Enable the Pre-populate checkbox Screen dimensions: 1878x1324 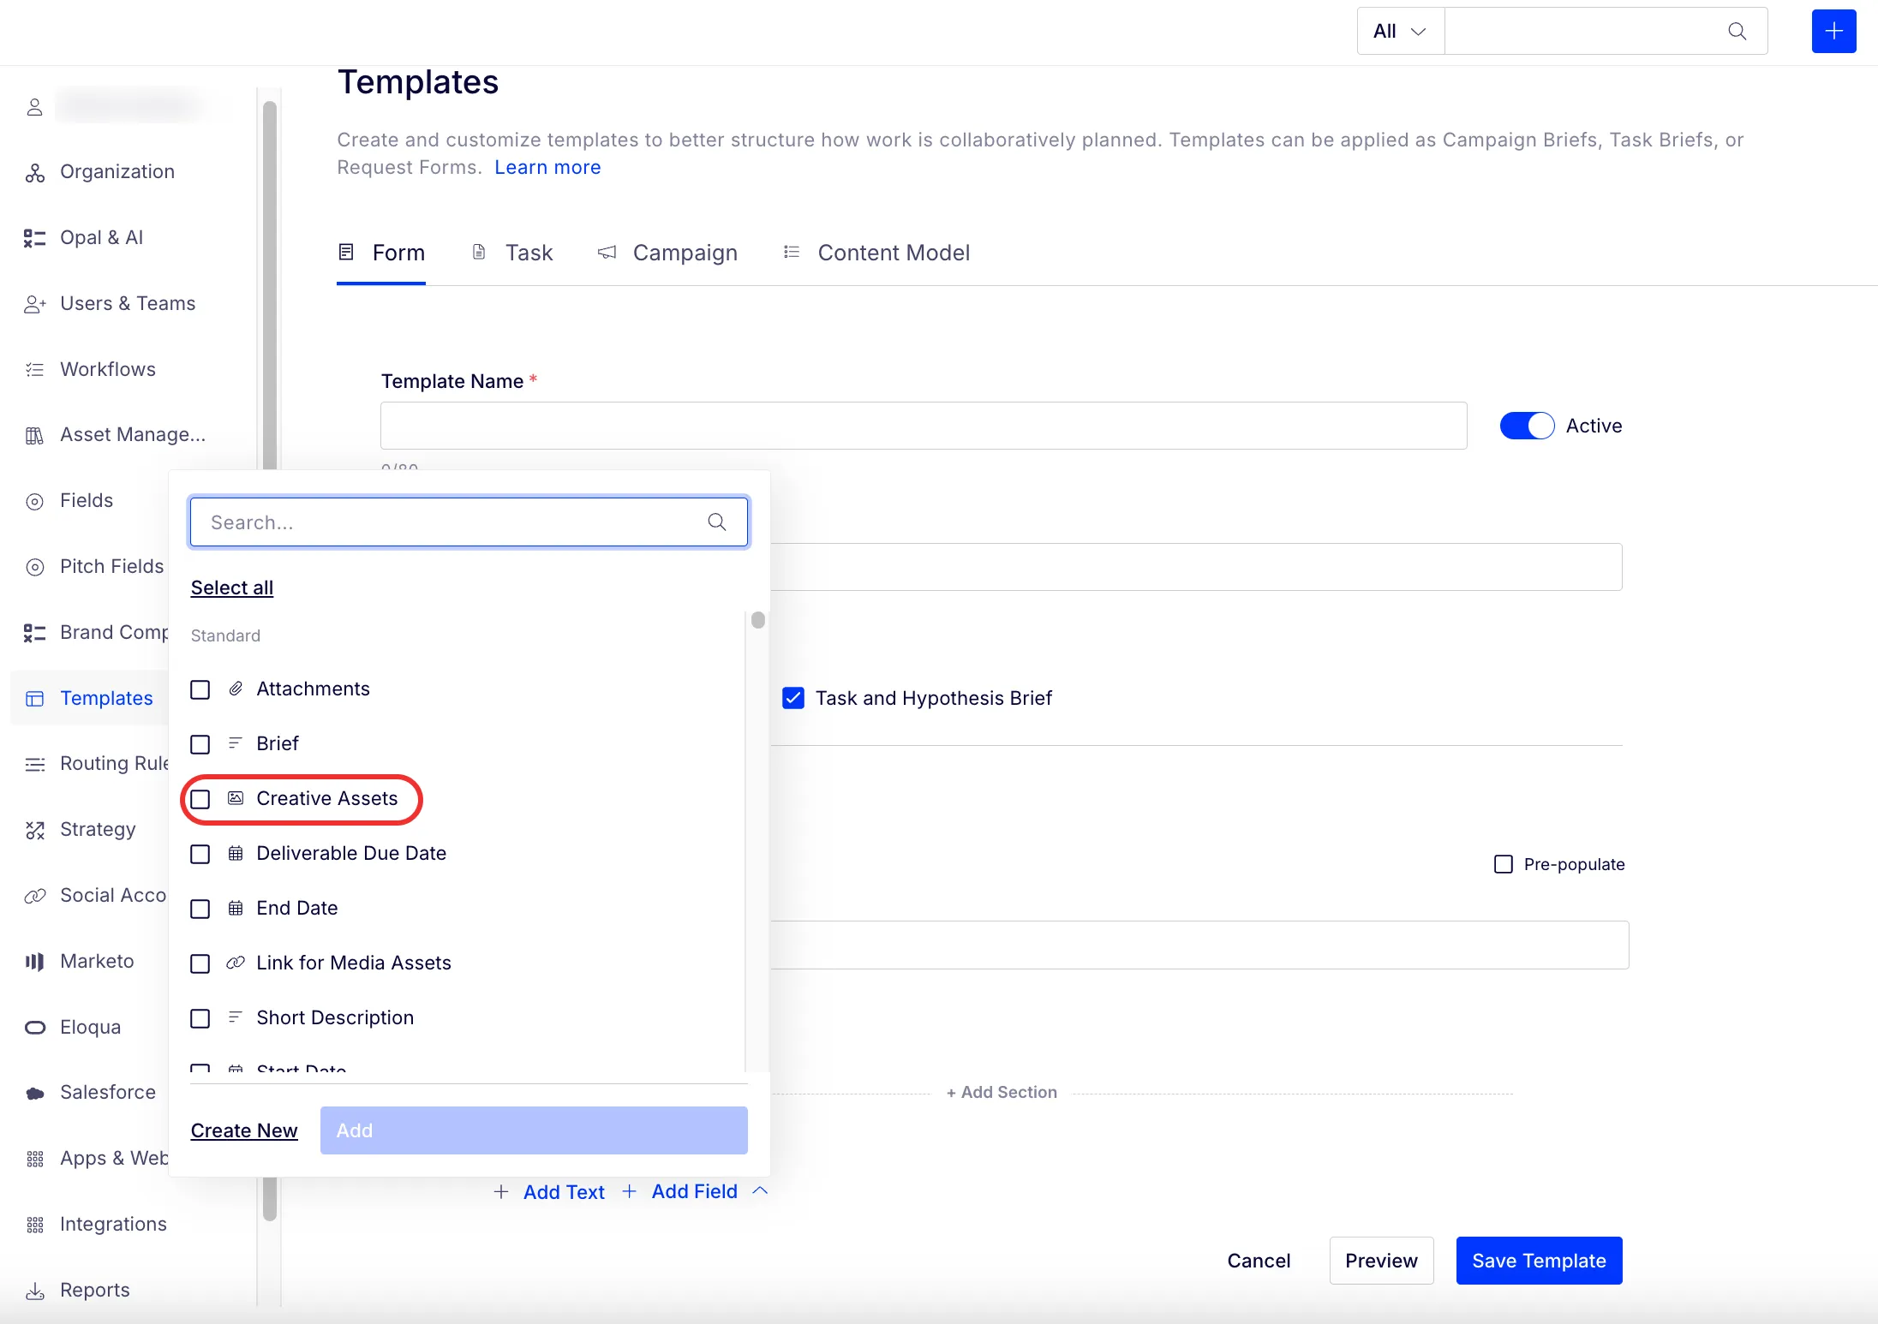pyautogui.click(x=1503, y=864)
